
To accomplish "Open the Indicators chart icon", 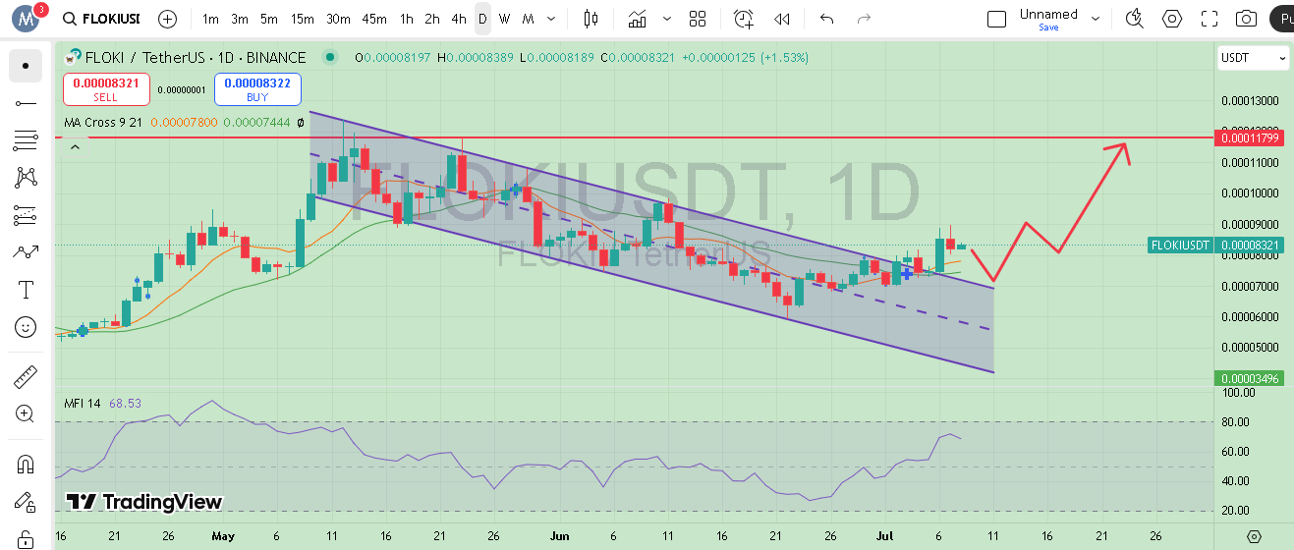I will click(x=638, y=19).
